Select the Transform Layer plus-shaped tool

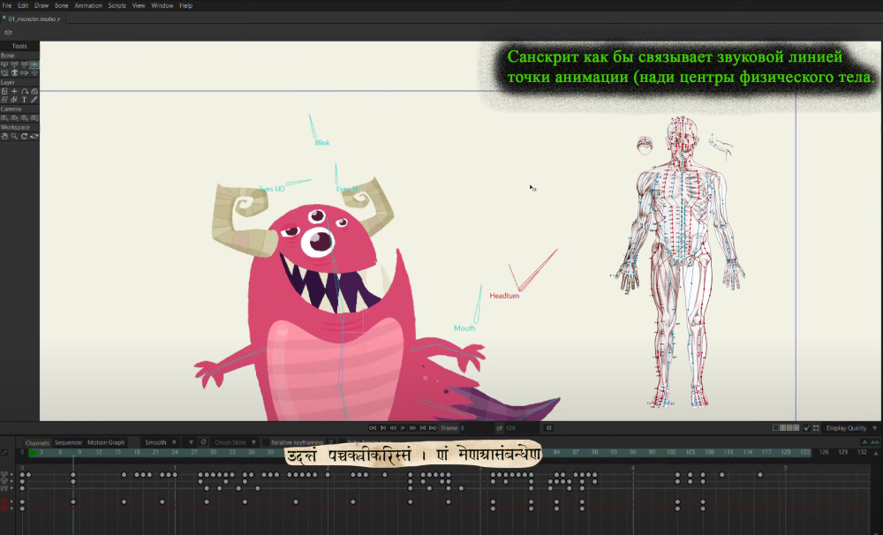(x=14, y=91)
